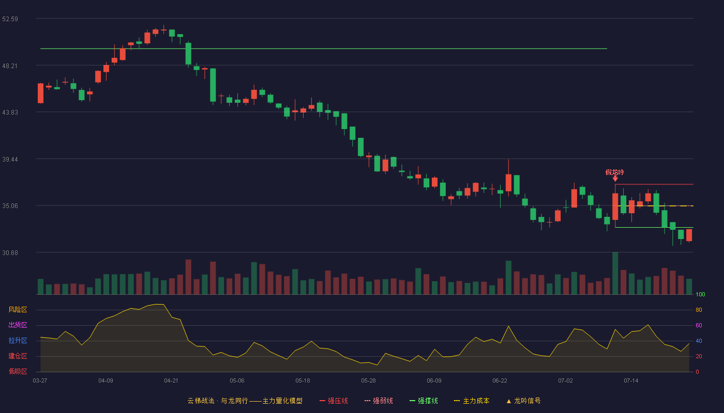This screenshot has width=724, height=413.
Task: Click the 60 indicator scale label
Action: coord(699,326)
